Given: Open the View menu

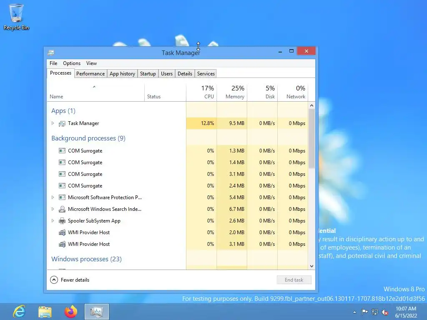Looking at the screenshot, I should [x=91, y=63].
